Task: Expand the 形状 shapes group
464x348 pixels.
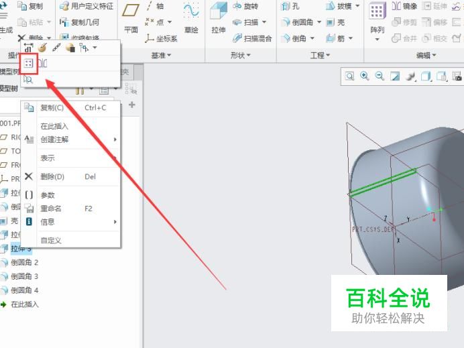Action: point(241,55)
